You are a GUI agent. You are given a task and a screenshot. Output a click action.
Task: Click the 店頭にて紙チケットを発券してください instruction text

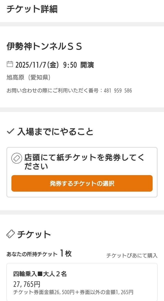[84, 162]
